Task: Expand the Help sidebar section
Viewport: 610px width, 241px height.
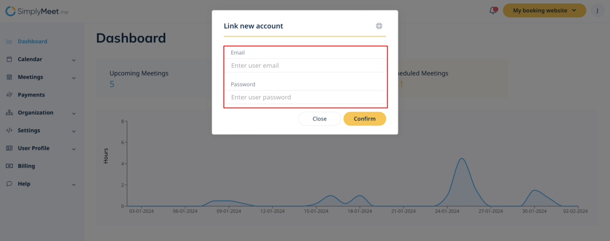Action: pos(74,184)
